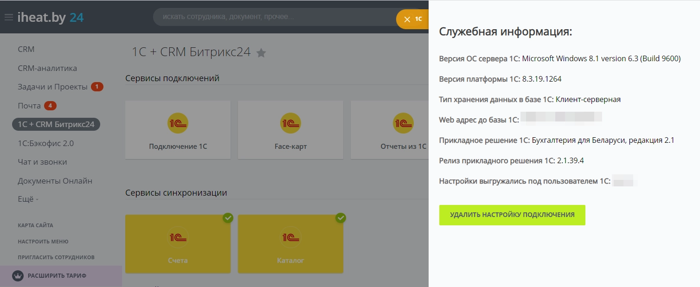Click the 1C logo in Подключение 1С card

178,123
